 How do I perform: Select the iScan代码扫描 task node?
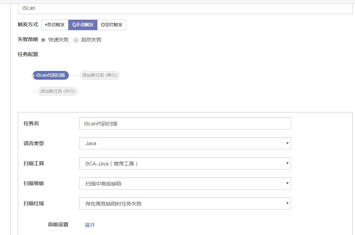50,75
